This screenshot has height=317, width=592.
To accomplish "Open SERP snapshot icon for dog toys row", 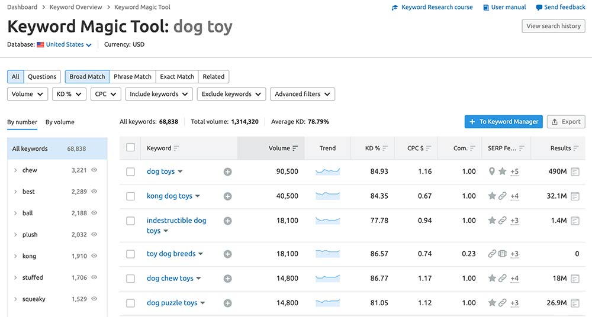I will (575, 172).
